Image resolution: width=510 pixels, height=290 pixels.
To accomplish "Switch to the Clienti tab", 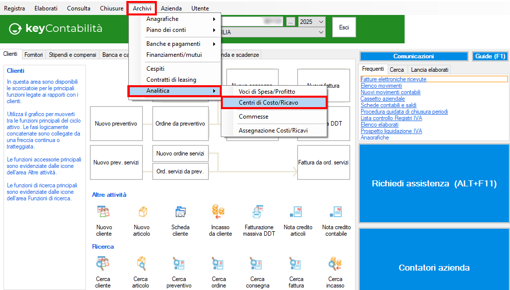I will pyautogui.click(x=10, y=54).
